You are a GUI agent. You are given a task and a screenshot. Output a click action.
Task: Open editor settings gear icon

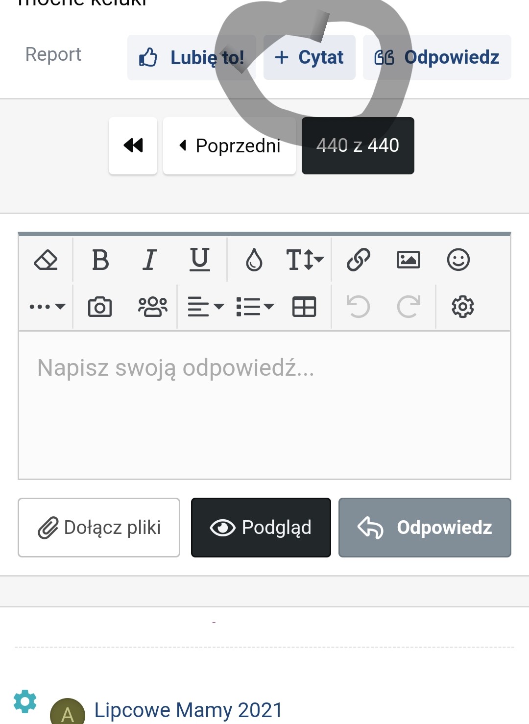pyautogui.click(x=462, y=307)
